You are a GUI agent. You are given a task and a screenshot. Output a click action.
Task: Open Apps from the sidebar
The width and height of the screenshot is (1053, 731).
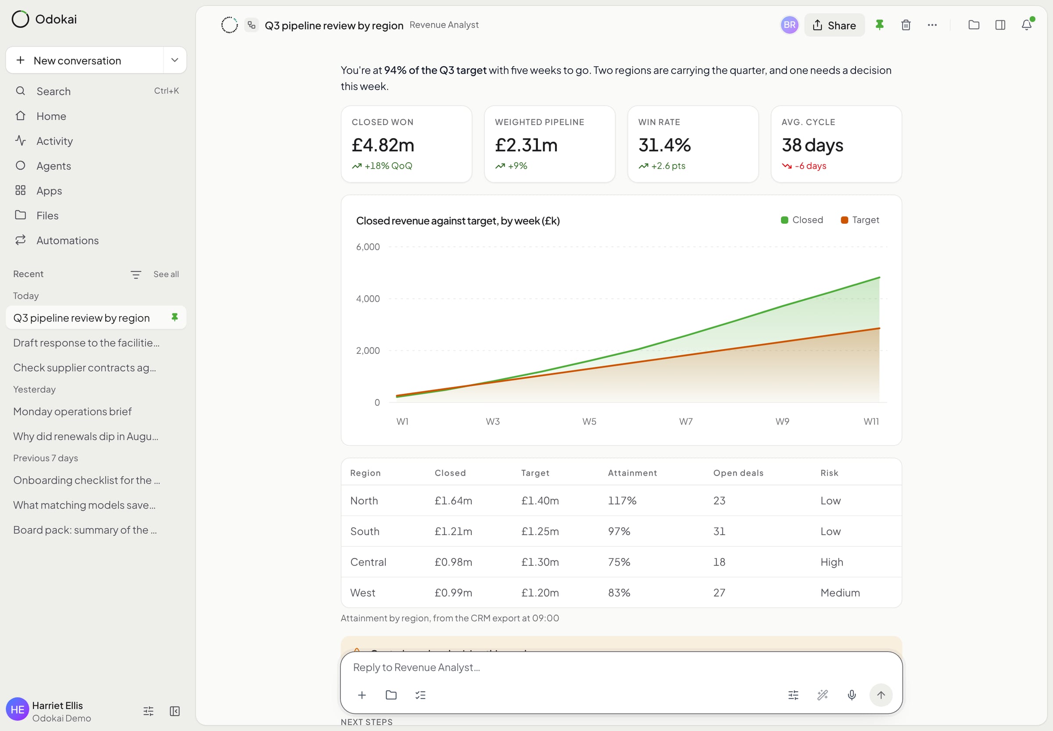tap(96, 191)
